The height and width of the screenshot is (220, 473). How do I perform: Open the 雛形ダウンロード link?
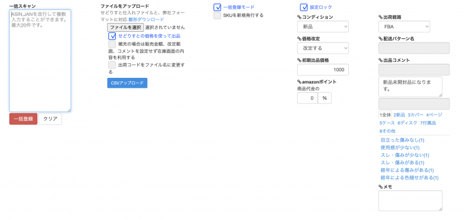click(146, 19)
